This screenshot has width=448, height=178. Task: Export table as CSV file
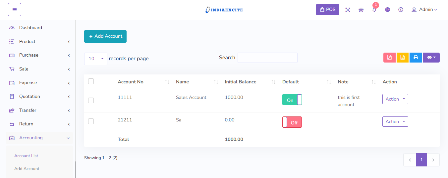402,58
